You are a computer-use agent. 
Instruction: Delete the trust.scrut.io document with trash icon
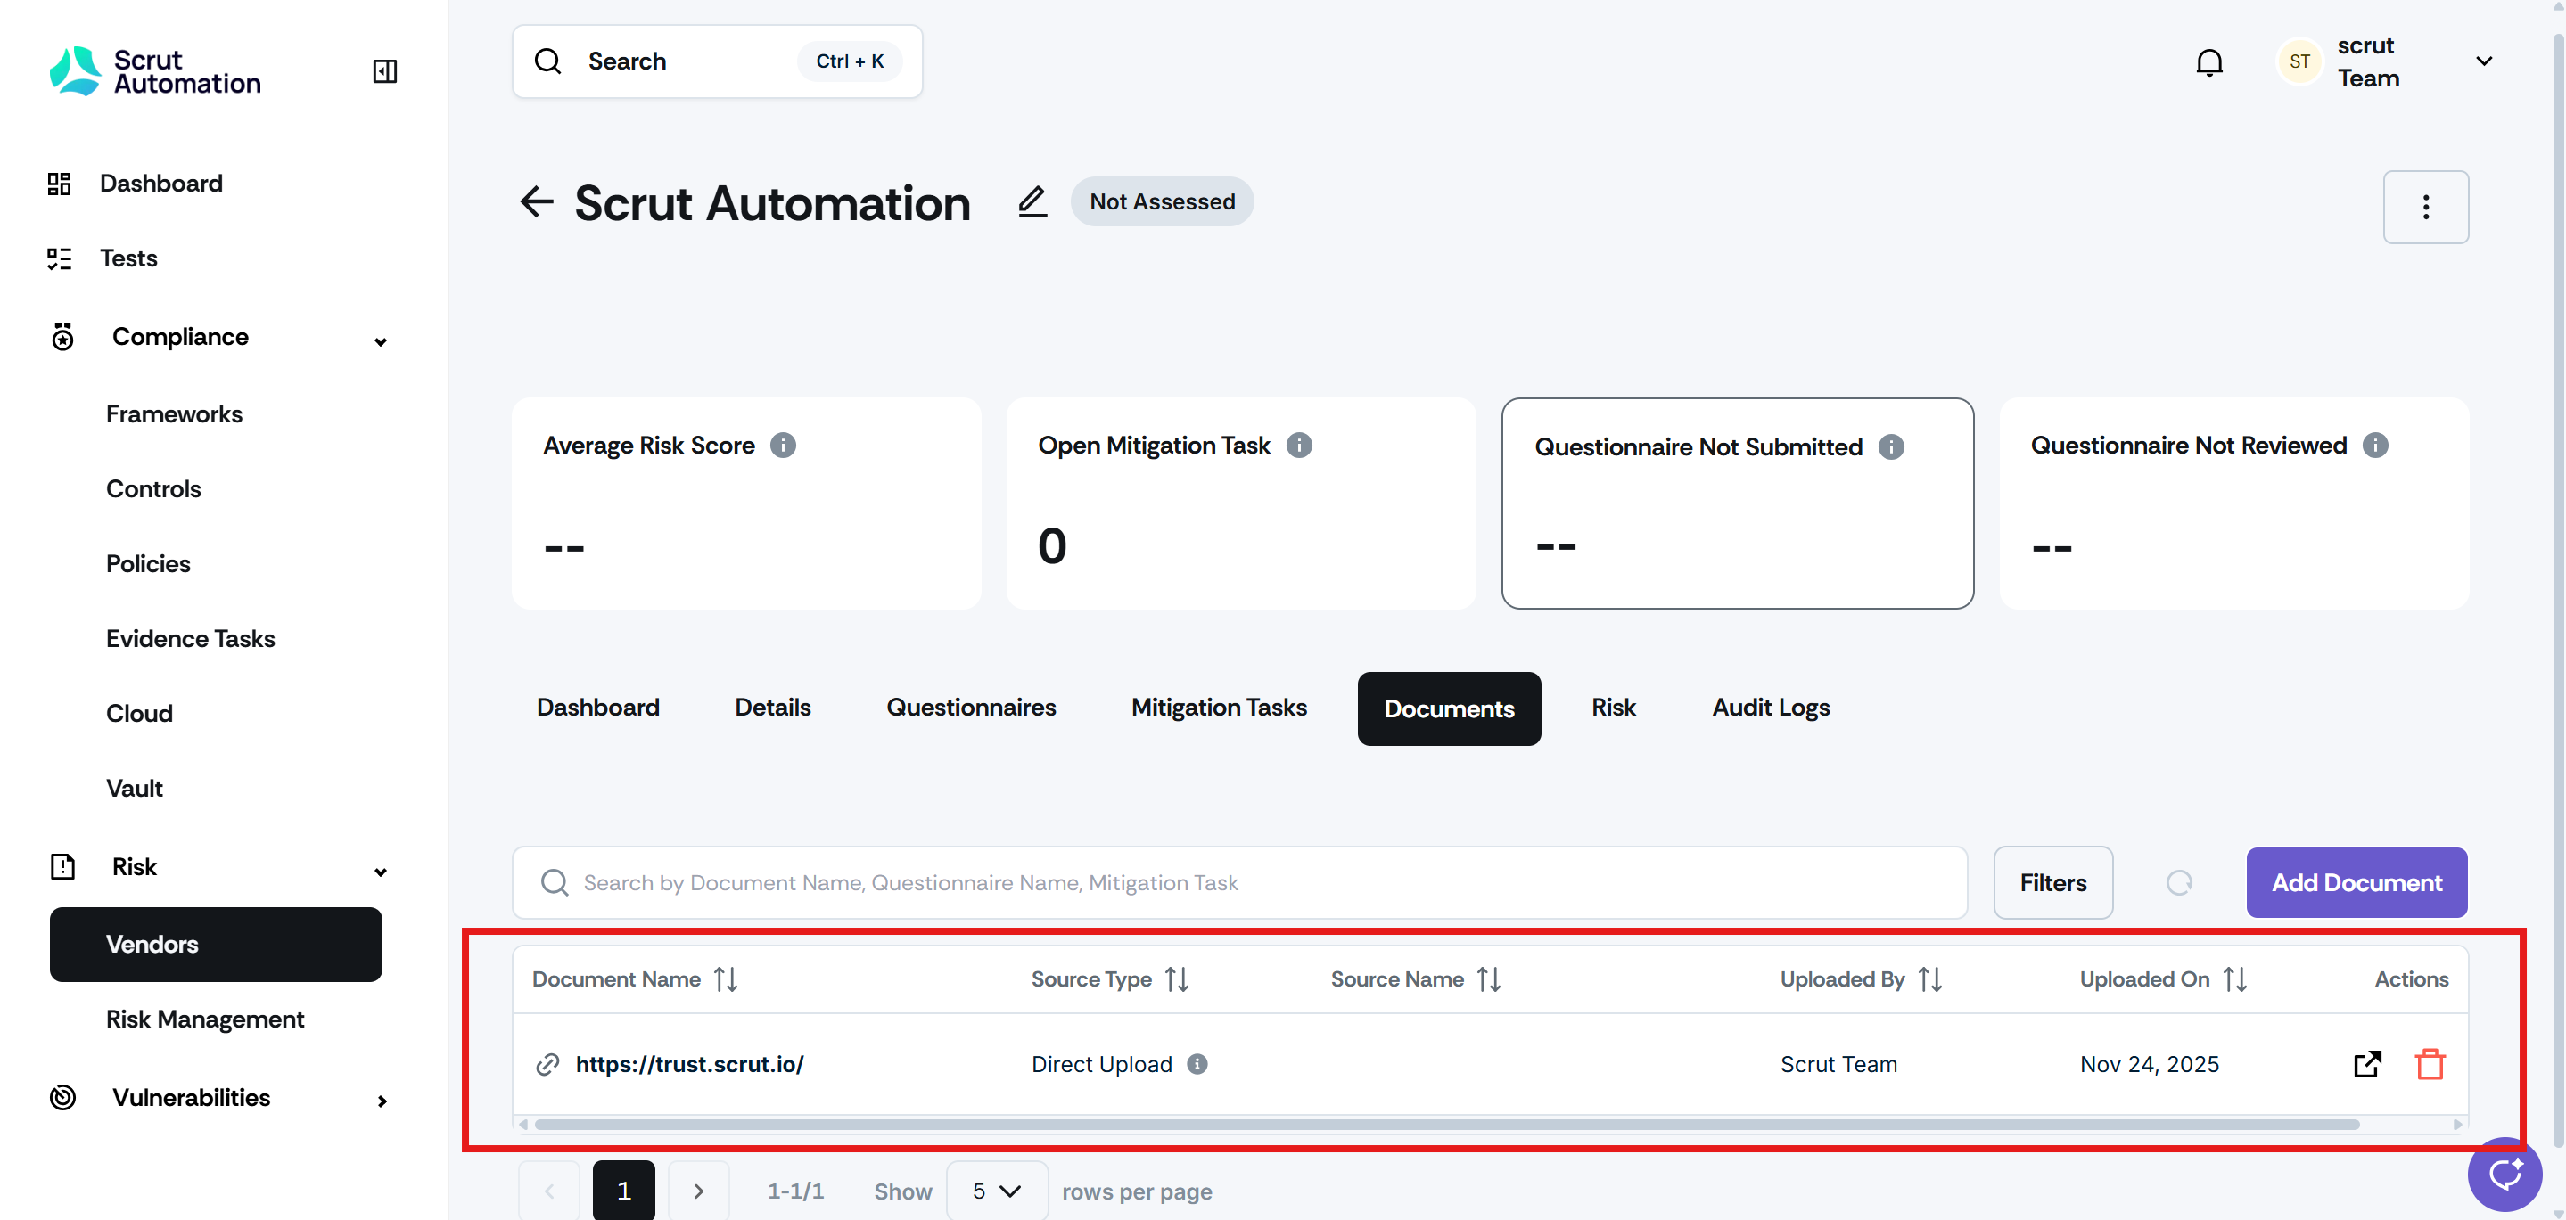click(2430, 1064)
